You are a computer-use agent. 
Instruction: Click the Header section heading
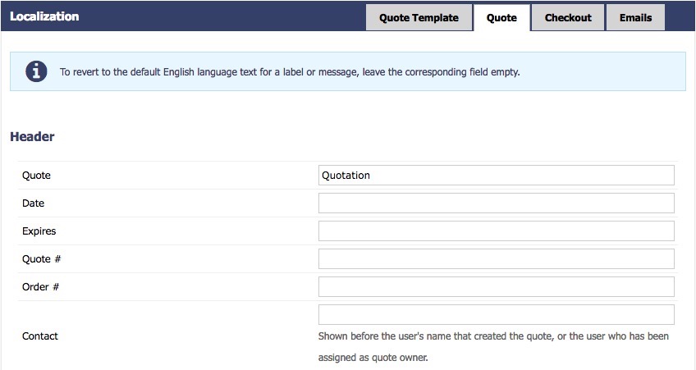pos(32,137)
